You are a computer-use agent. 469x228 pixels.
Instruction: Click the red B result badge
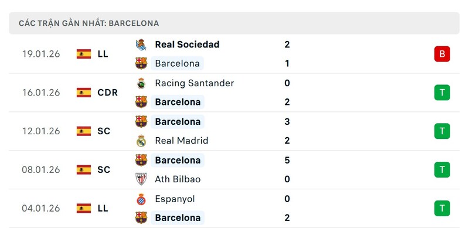click(x=442, y=54)
